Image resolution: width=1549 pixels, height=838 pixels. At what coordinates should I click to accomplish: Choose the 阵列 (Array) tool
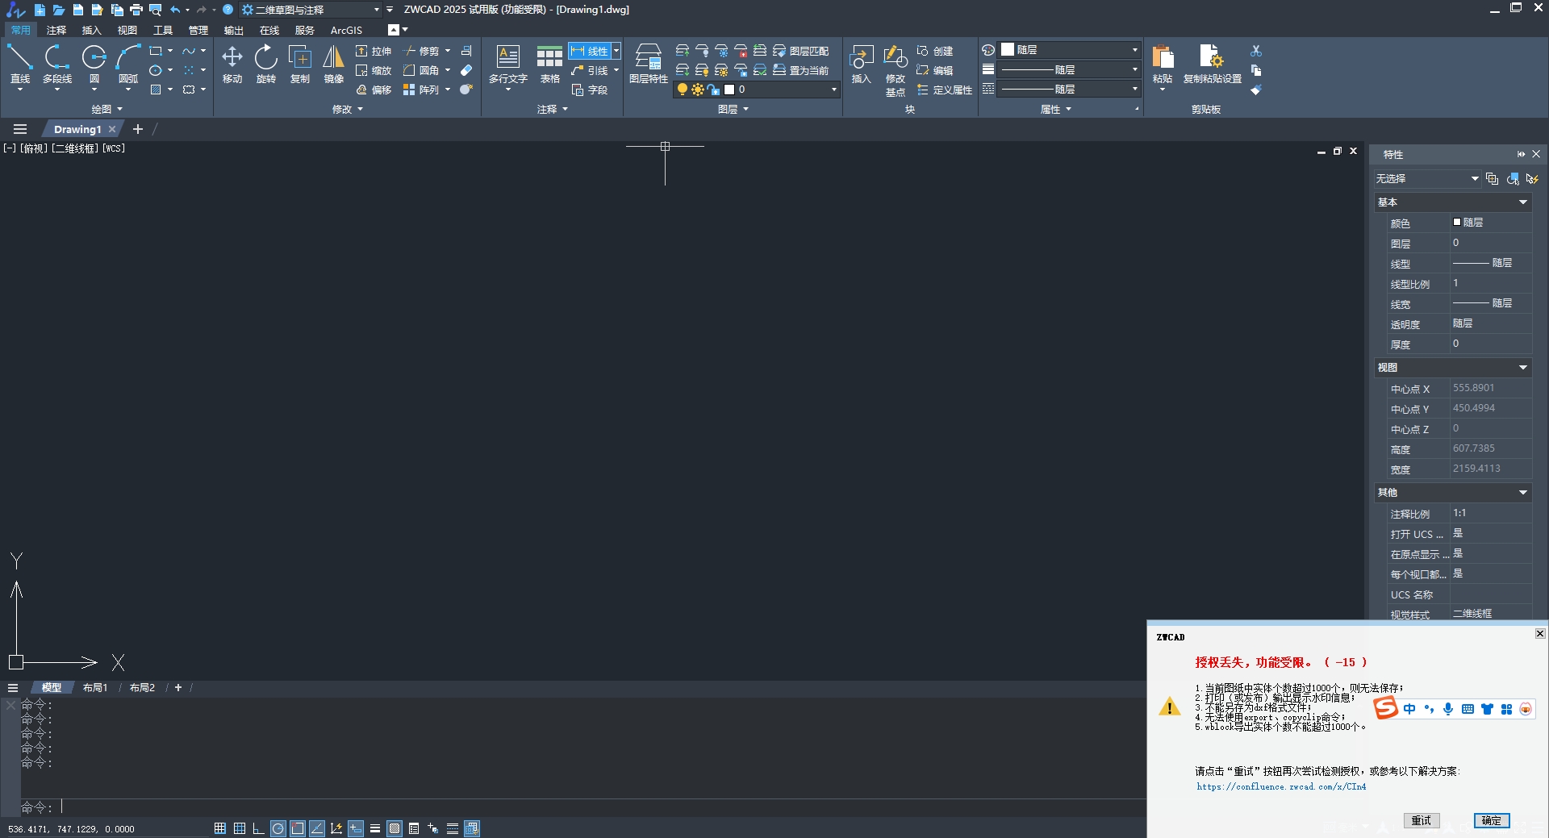422,90
